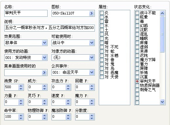Decrease the 命中率 value with its down arrow
The width and height of the screenshot is (170, 125).
point(21,118)
